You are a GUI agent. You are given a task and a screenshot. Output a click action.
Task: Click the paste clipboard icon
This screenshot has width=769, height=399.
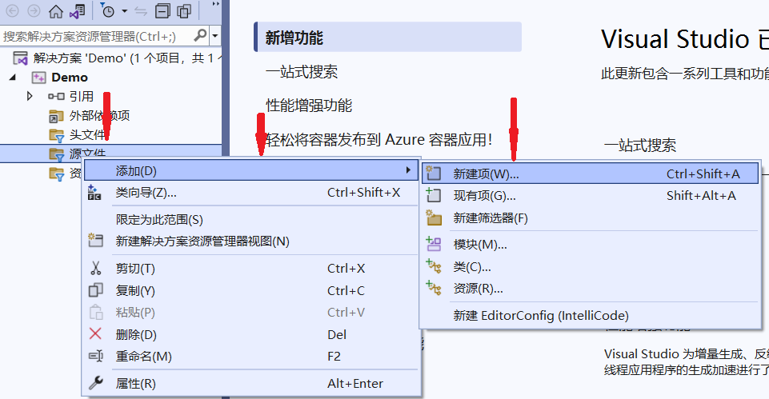[x=96, y=312]
